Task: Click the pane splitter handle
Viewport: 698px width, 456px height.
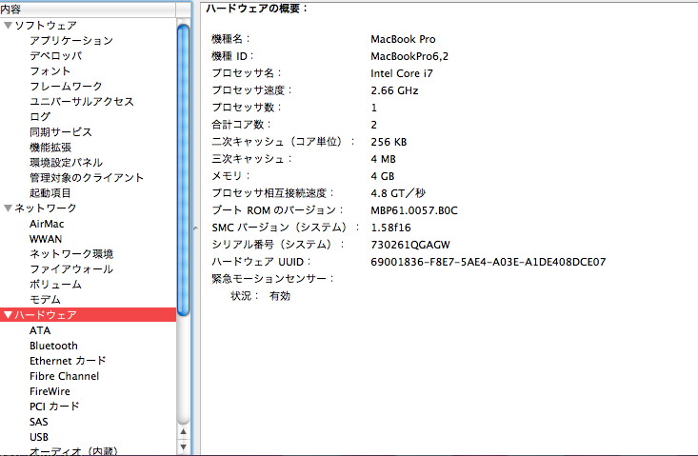Action: 195,228
